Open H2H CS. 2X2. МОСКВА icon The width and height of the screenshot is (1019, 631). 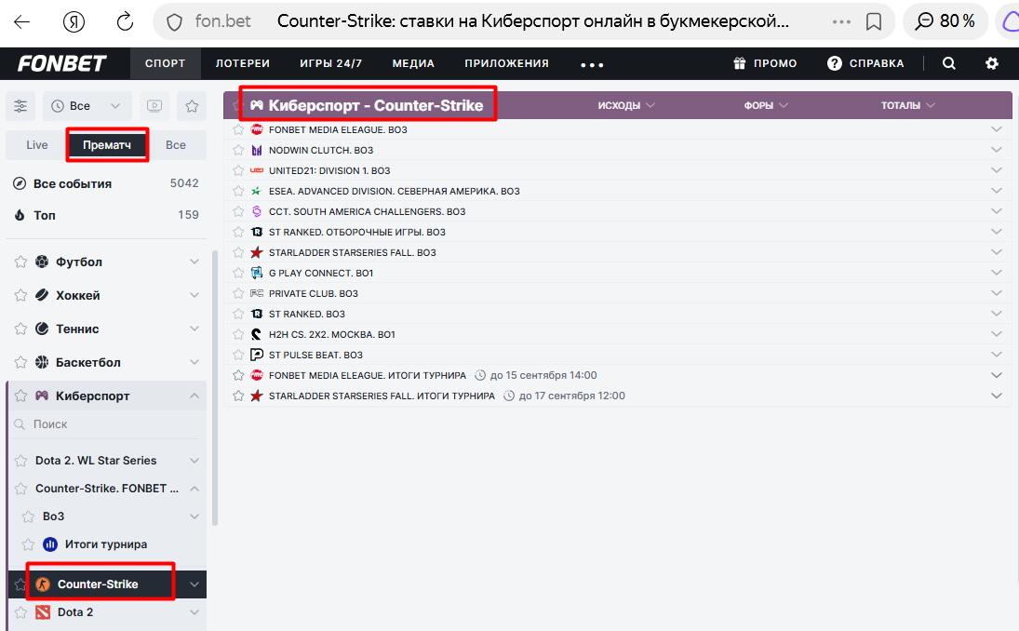pos(257,335)
